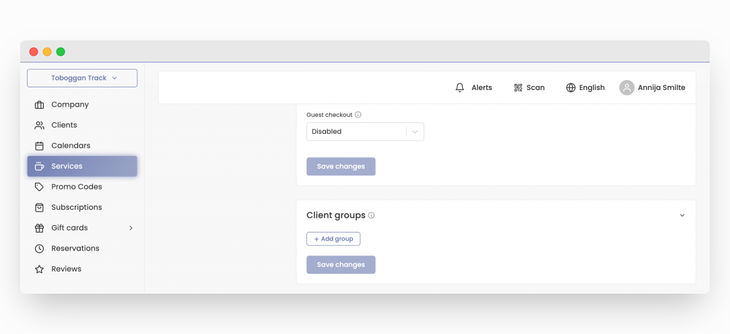Open the Reviews label in the sidebar
The width and height of the screenshot is (730, 334).
[66, 269]
